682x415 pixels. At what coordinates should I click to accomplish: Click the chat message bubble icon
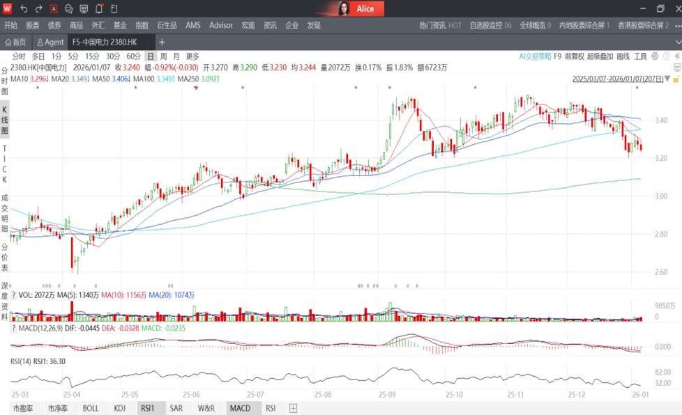pos(68,9)
